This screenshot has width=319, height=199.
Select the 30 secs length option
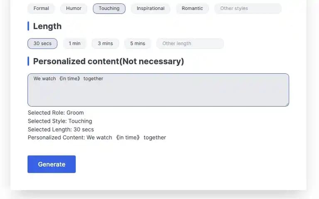(42, 44)
